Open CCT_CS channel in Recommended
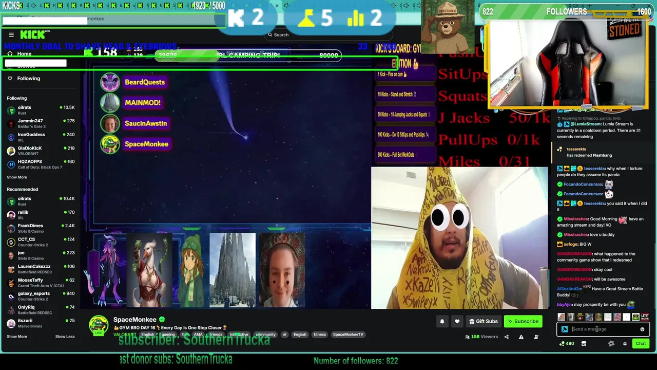This screenshot has width=657, height=370. tap(41, 242)
